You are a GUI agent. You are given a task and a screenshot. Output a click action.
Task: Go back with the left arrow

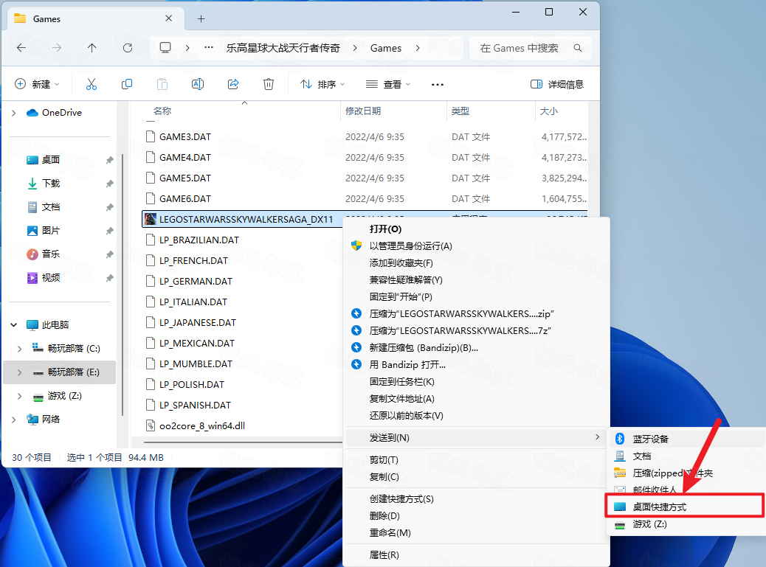tap(21, 48)
